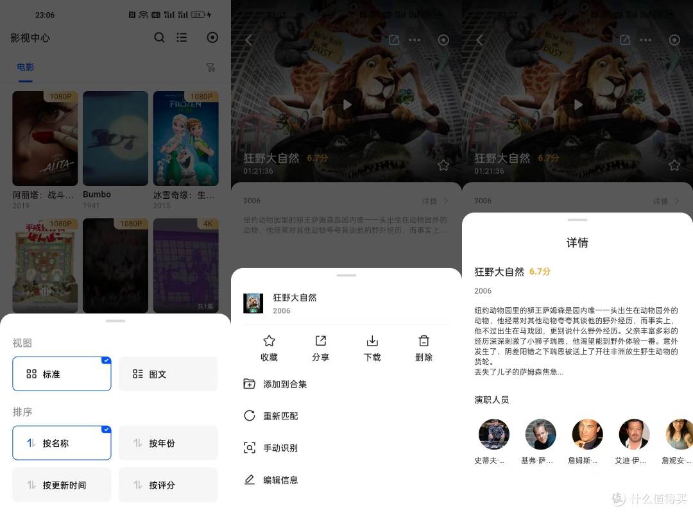Sort by 按更新时间
Screen dimensions: 693x513
pyautogui.click(x=62, y=485)
